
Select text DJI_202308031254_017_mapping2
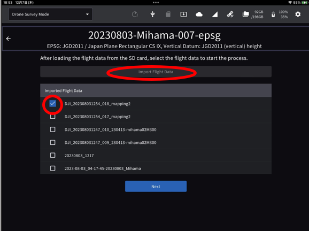(x=97, y=117)
